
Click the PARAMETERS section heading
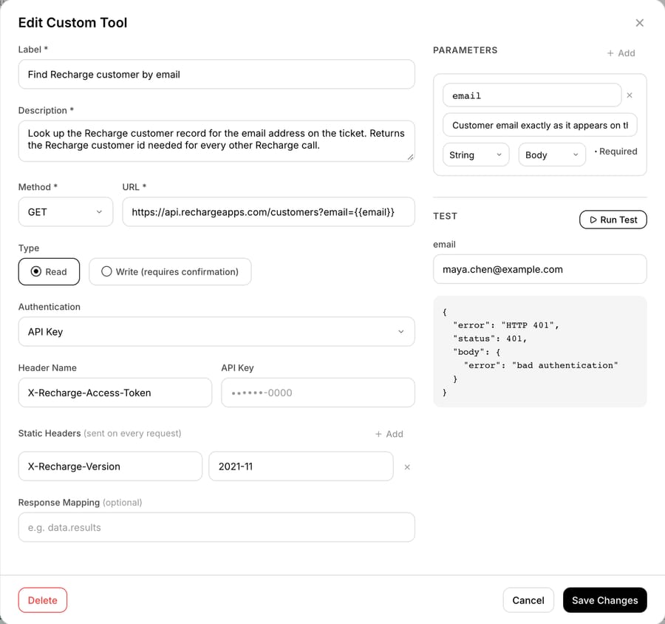click(465, 50)
